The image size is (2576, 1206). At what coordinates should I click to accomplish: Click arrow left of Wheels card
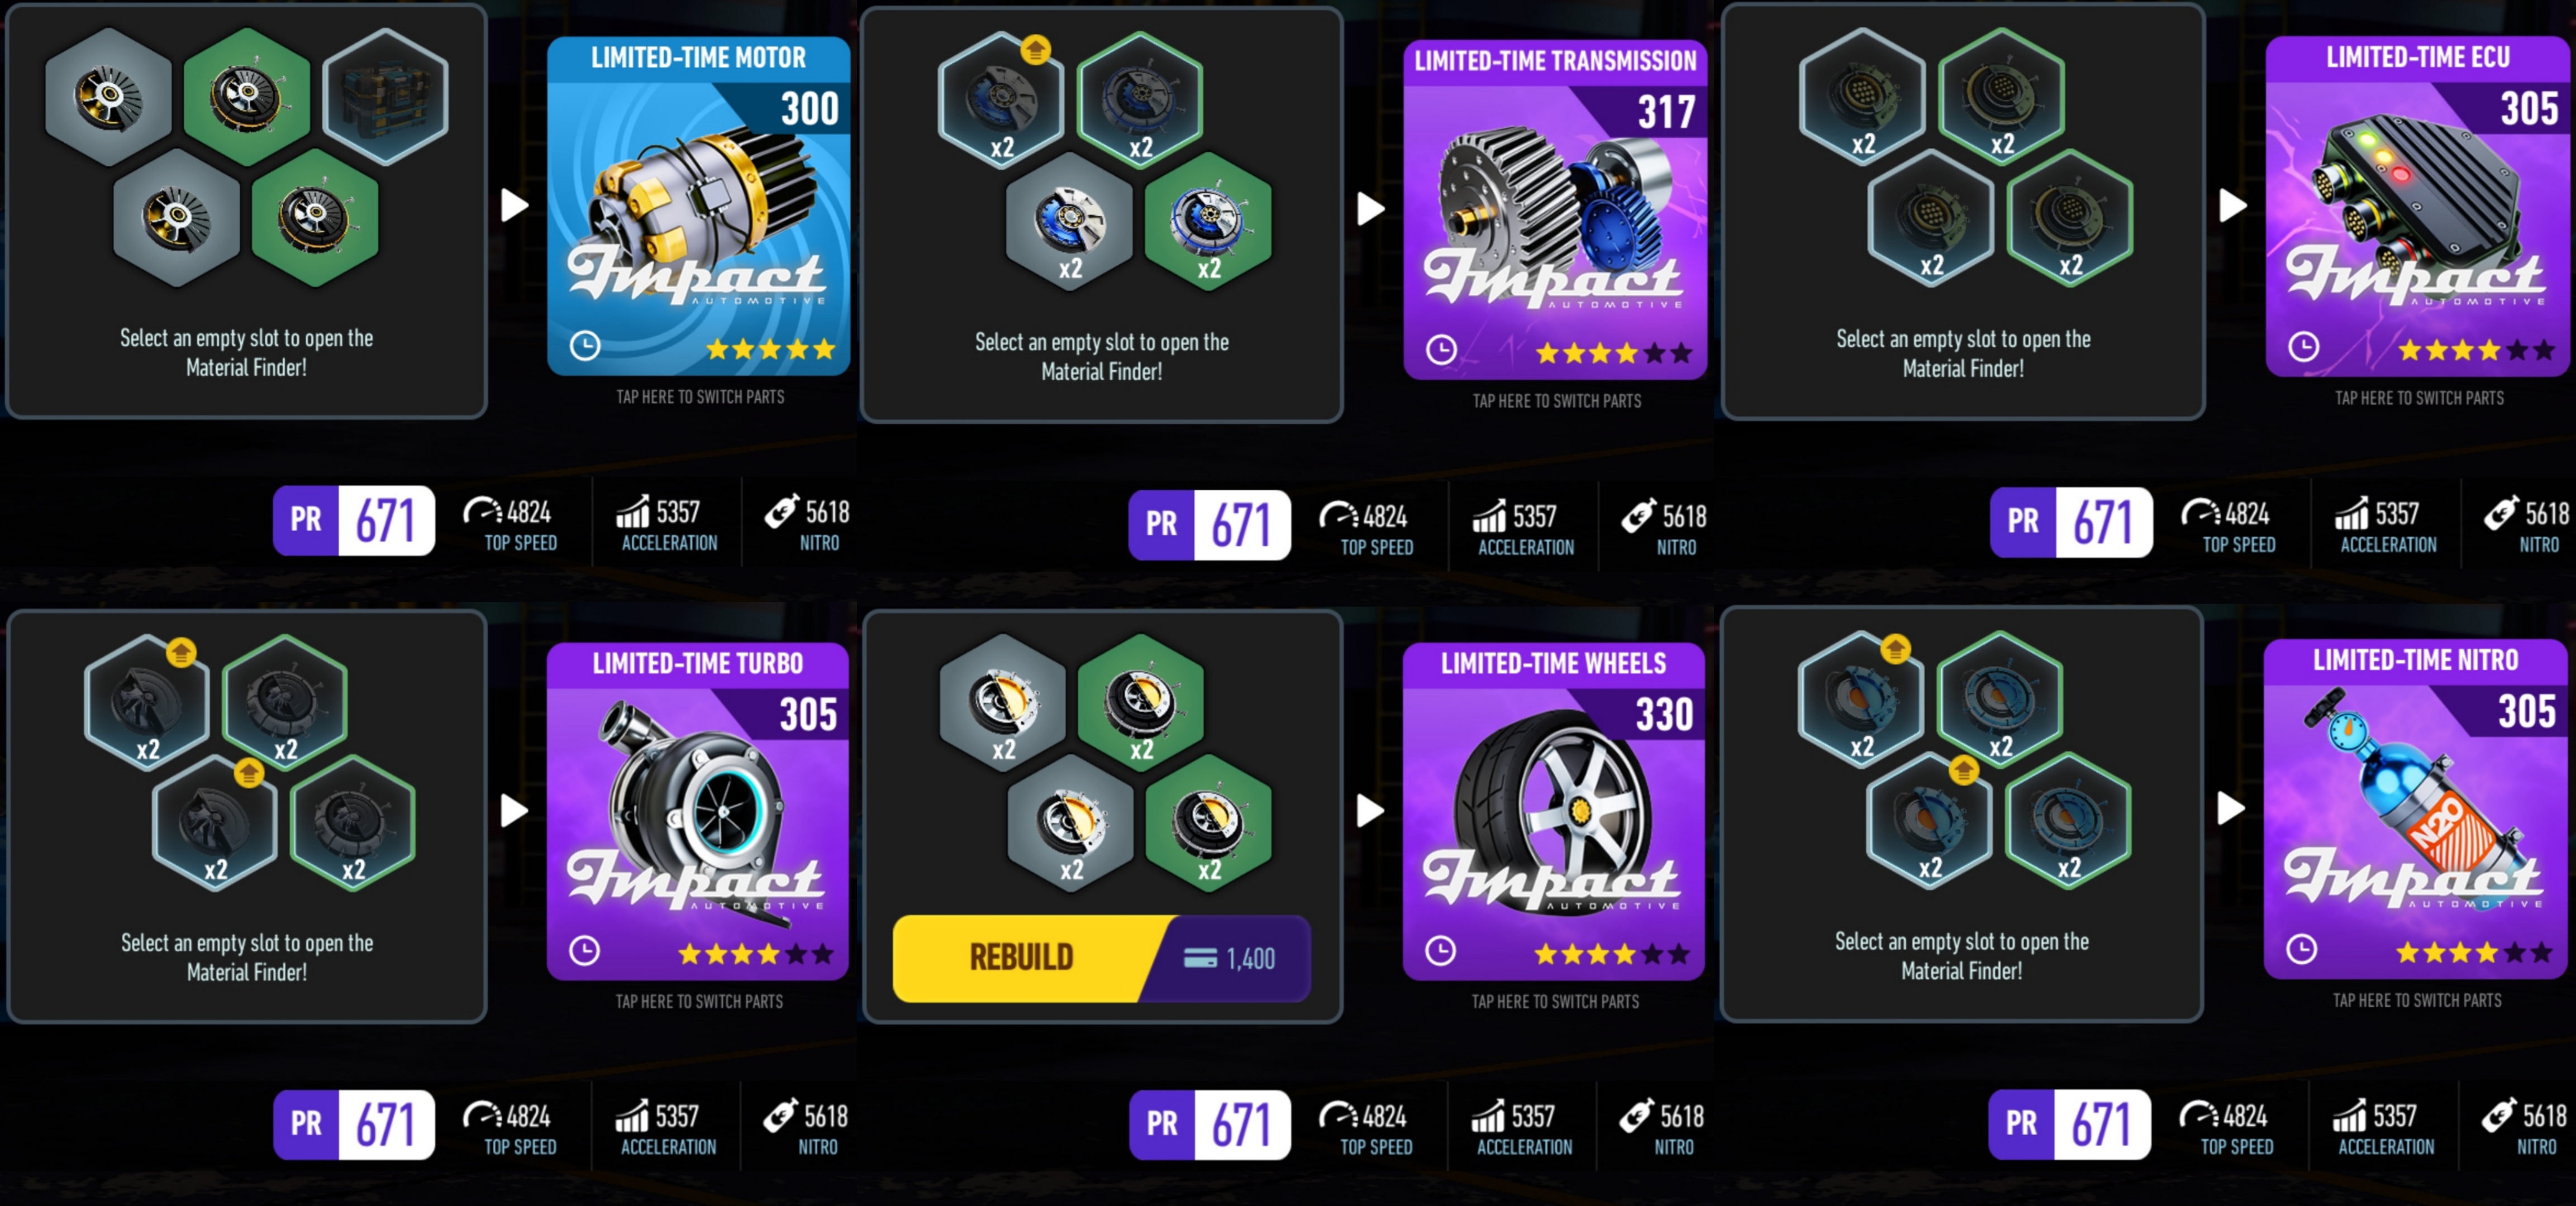[1370, 810]
